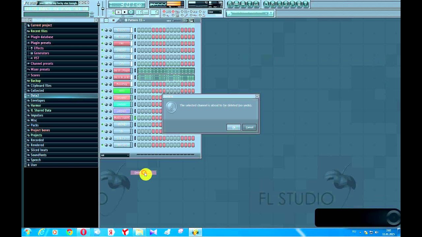This screenshot has width=422, height=237.
Task: Open the EDIT menu
Action: tap(34, 9)
